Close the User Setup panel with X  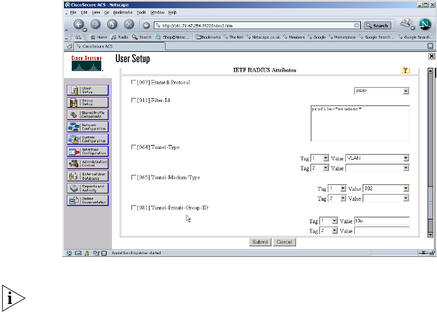pyautogui.click(x=431, y=56)
